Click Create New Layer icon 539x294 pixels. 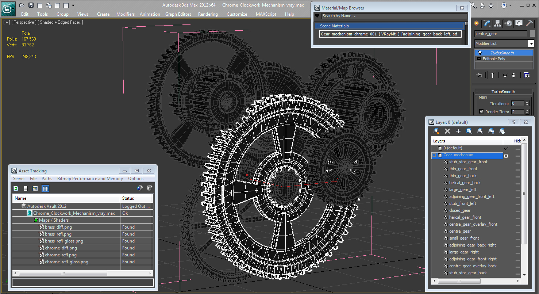436,131
